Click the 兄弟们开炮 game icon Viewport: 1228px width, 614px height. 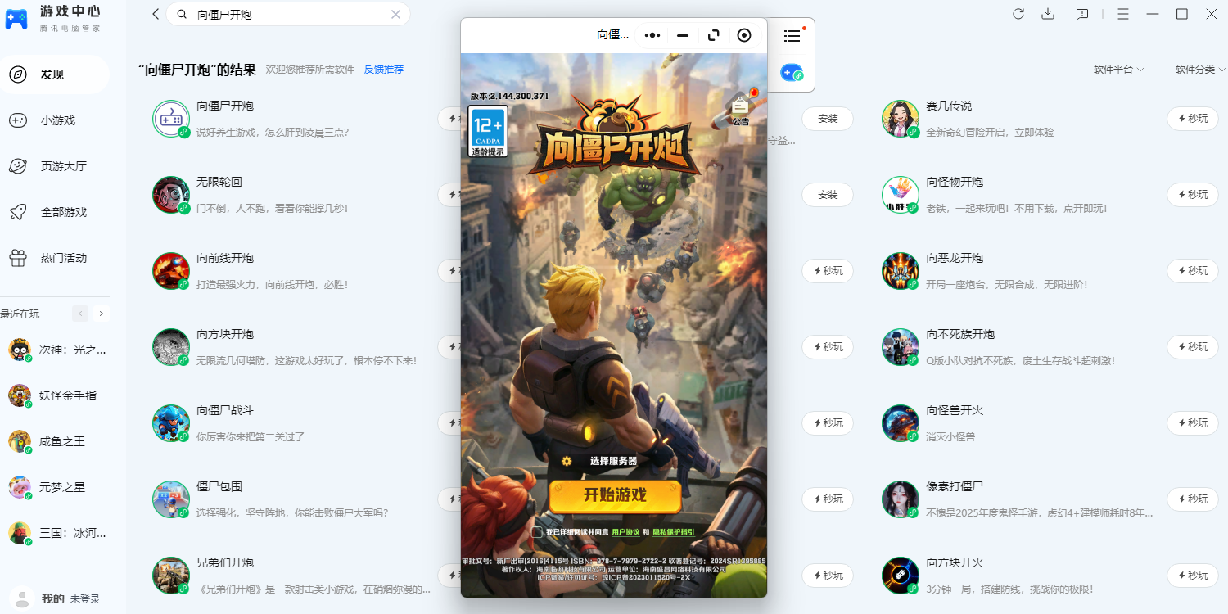(x=171, y=576)
